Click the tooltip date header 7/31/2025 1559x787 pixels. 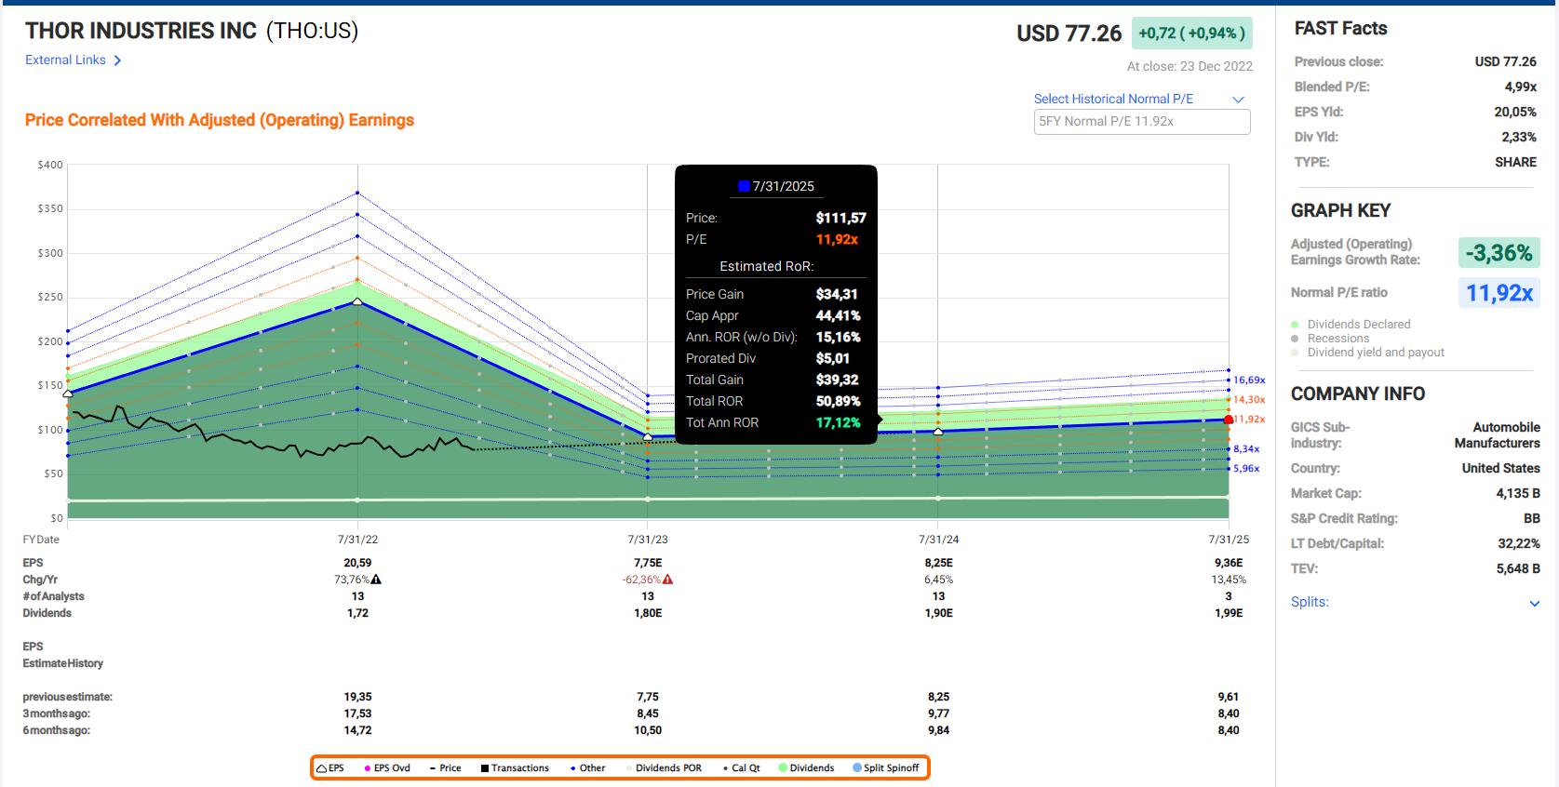pos(776,186)
